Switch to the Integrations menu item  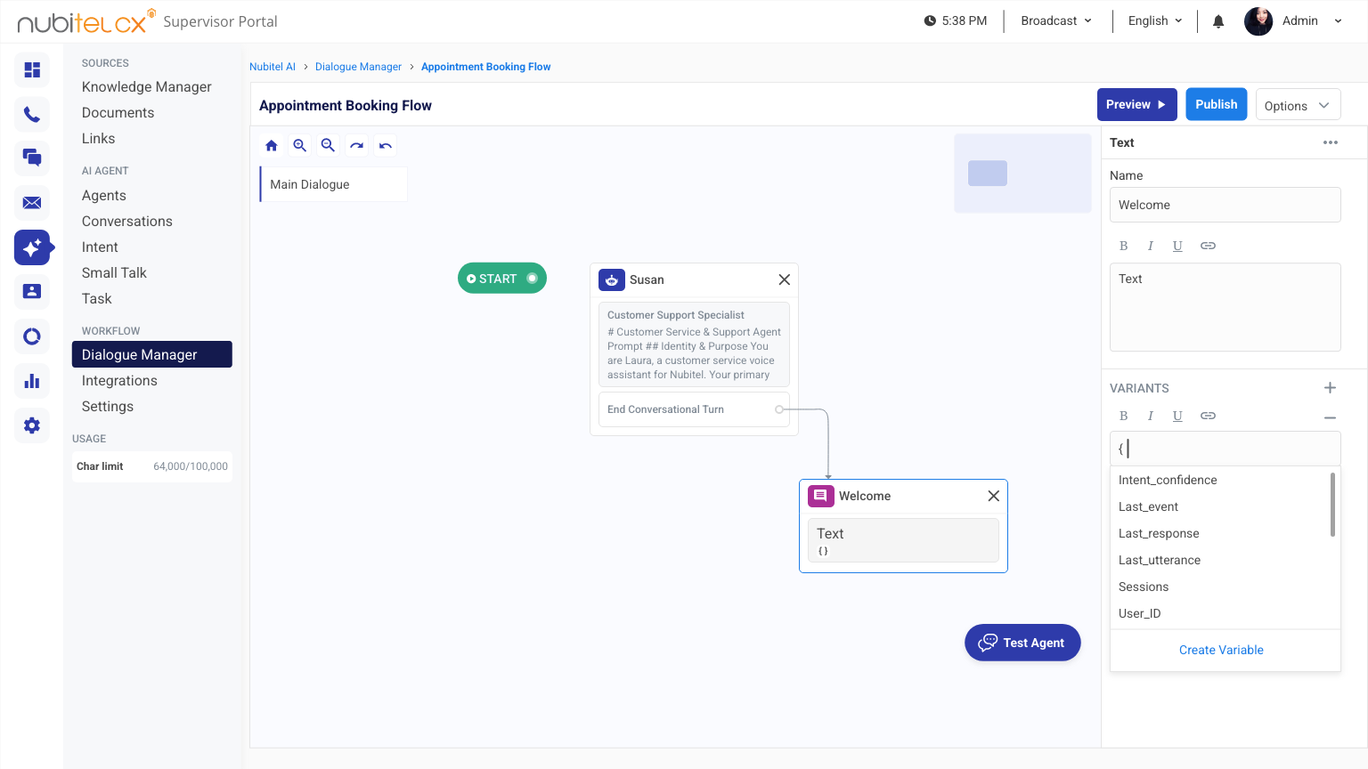coord(119,380)
